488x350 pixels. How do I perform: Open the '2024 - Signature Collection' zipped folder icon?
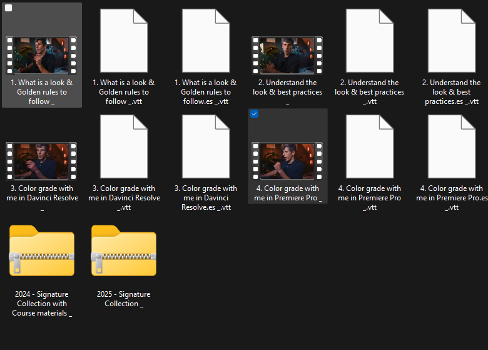[x=41, y=251]
